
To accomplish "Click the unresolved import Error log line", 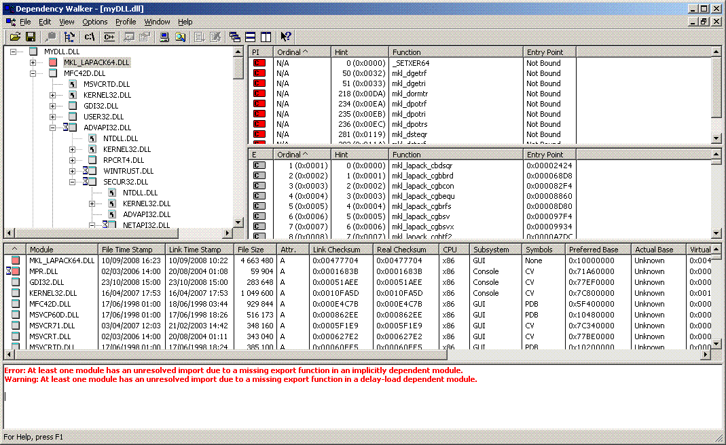I will pyautogui.click(x=234, y=370).
